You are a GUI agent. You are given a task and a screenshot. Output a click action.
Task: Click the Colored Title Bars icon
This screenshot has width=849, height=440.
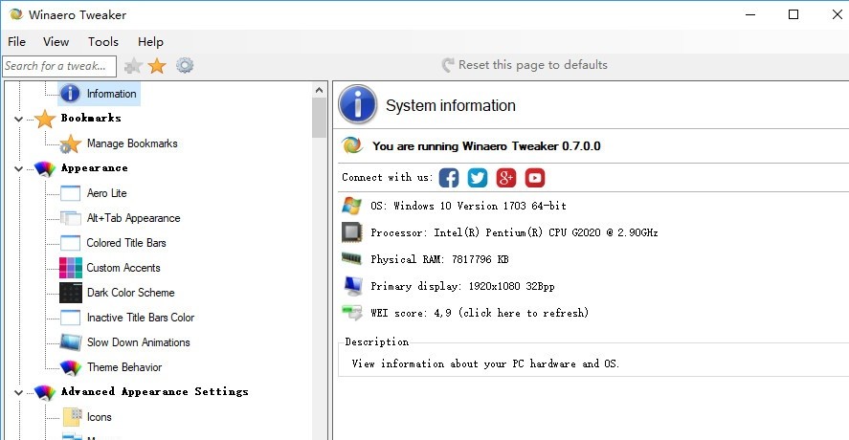pyautogui.click(x=71, y=243)
